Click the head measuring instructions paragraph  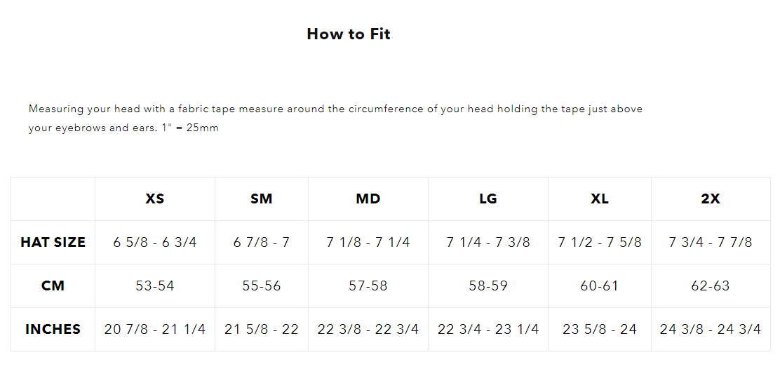tap(335, 119)
